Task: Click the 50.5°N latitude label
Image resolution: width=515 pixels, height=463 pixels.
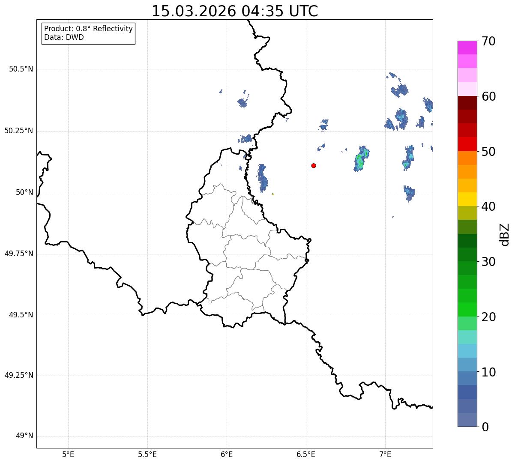Action: pos(21,69)
